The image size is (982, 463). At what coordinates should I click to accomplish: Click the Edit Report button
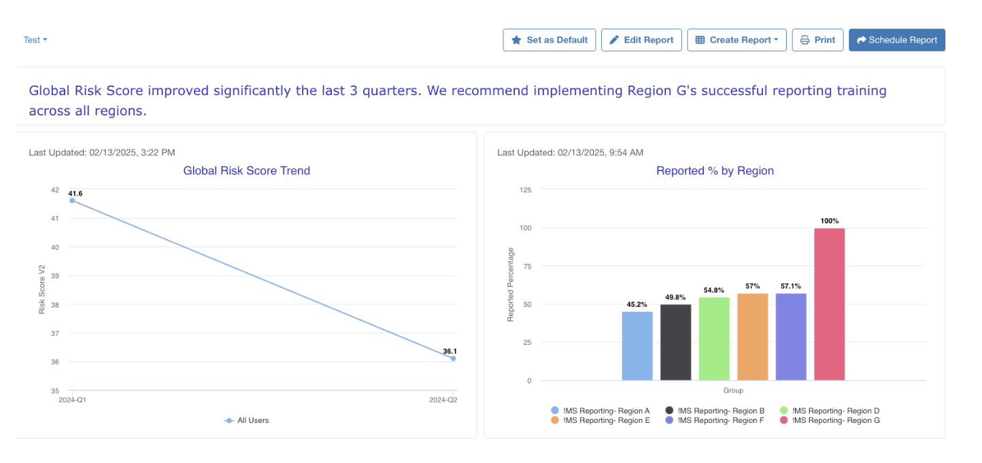641,39
